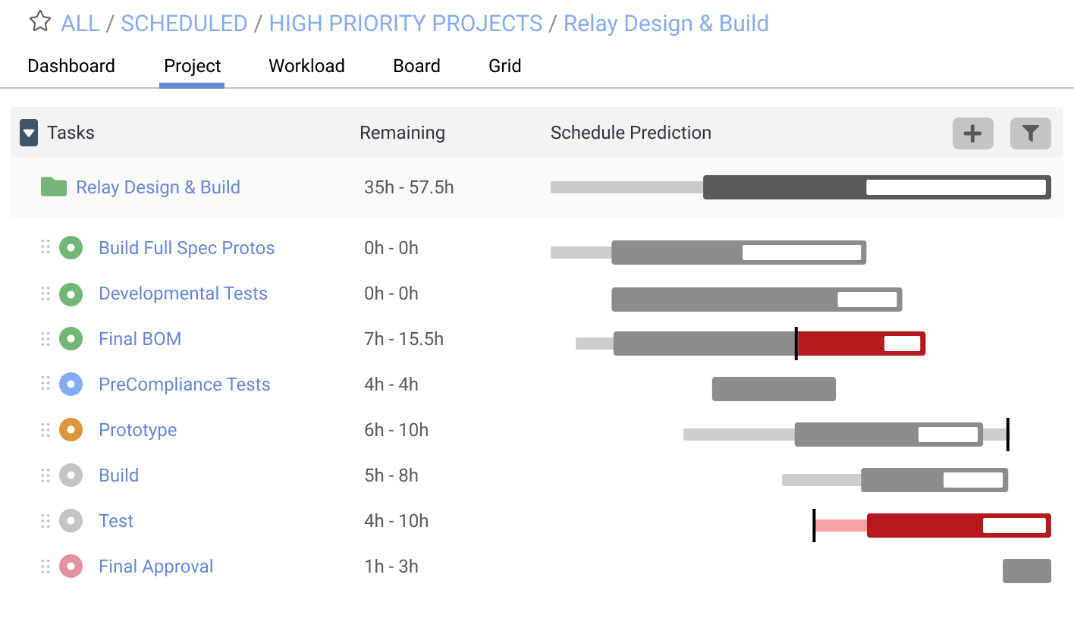Open the Final BOM task link
The height and width of the screenshot is (637, 1074).
point(140,338)
